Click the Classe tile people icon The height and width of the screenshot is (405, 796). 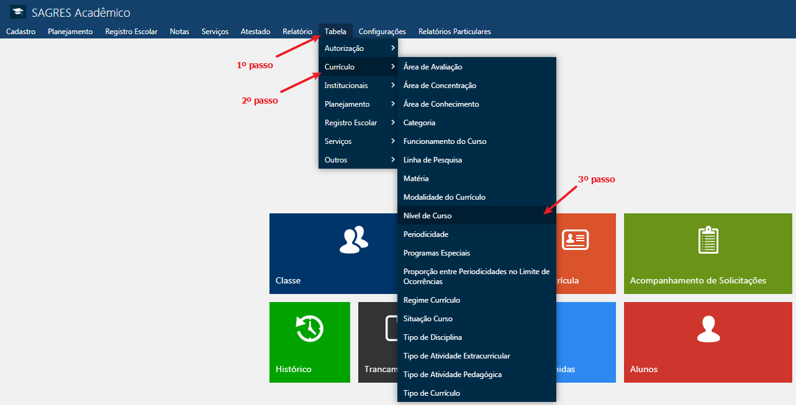[x=353, y=240]
